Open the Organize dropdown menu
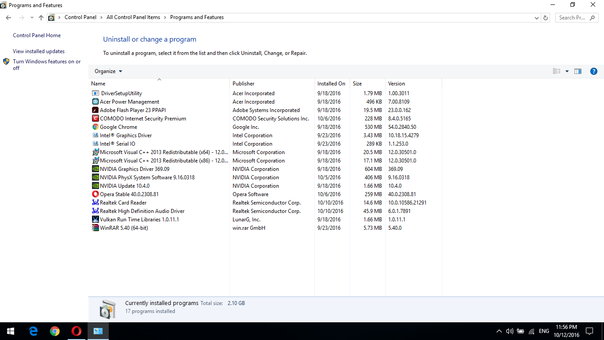The height and width of the screenshot is (340, 604). coord(108,71)
